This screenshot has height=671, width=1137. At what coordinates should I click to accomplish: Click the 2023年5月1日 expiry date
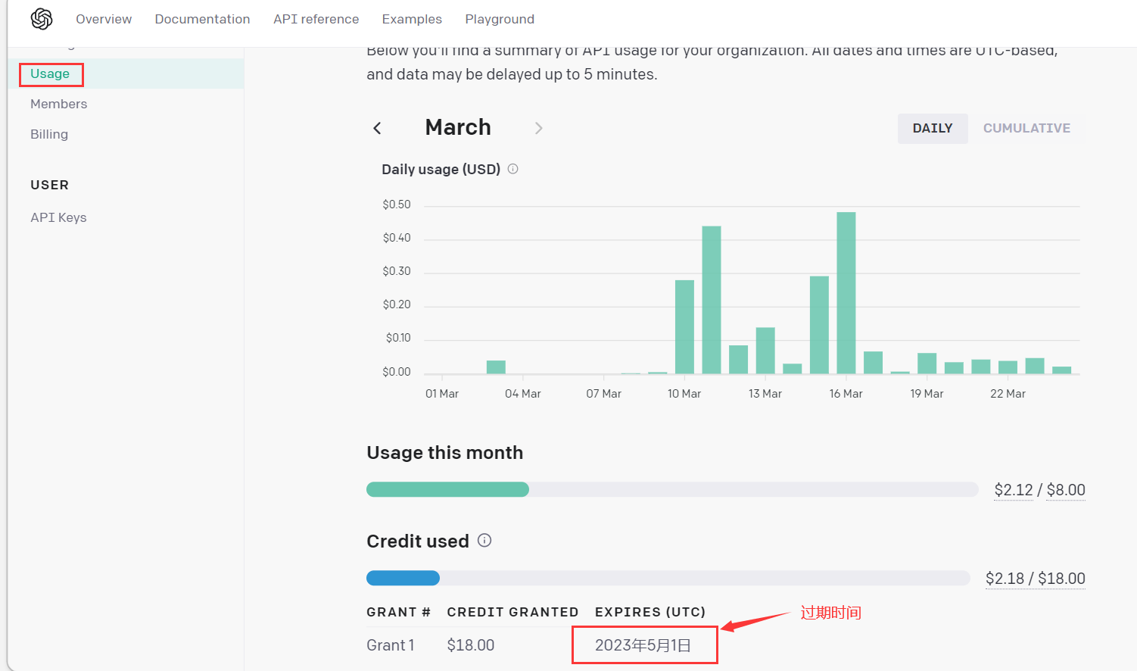coord(643,645)
